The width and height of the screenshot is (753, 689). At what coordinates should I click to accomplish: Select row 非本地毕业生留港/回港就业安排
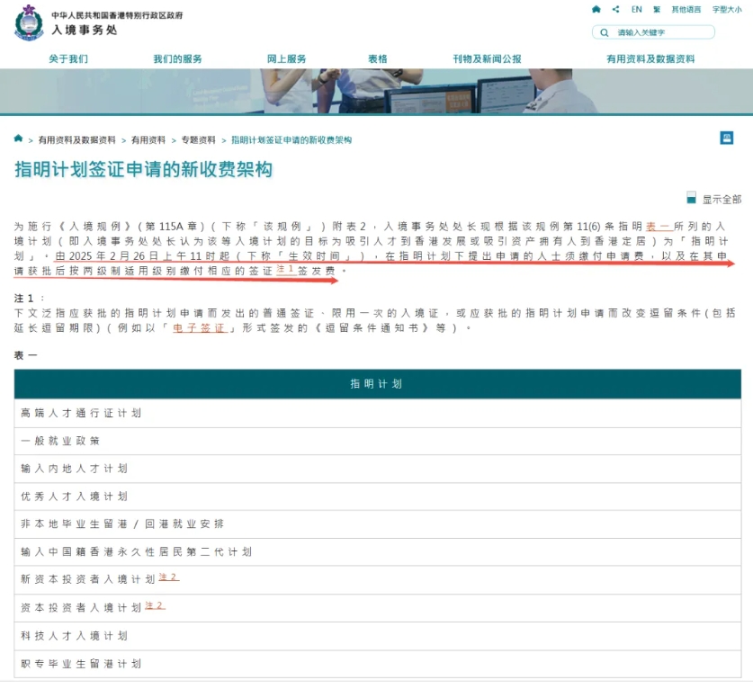(x=378, y=523)
